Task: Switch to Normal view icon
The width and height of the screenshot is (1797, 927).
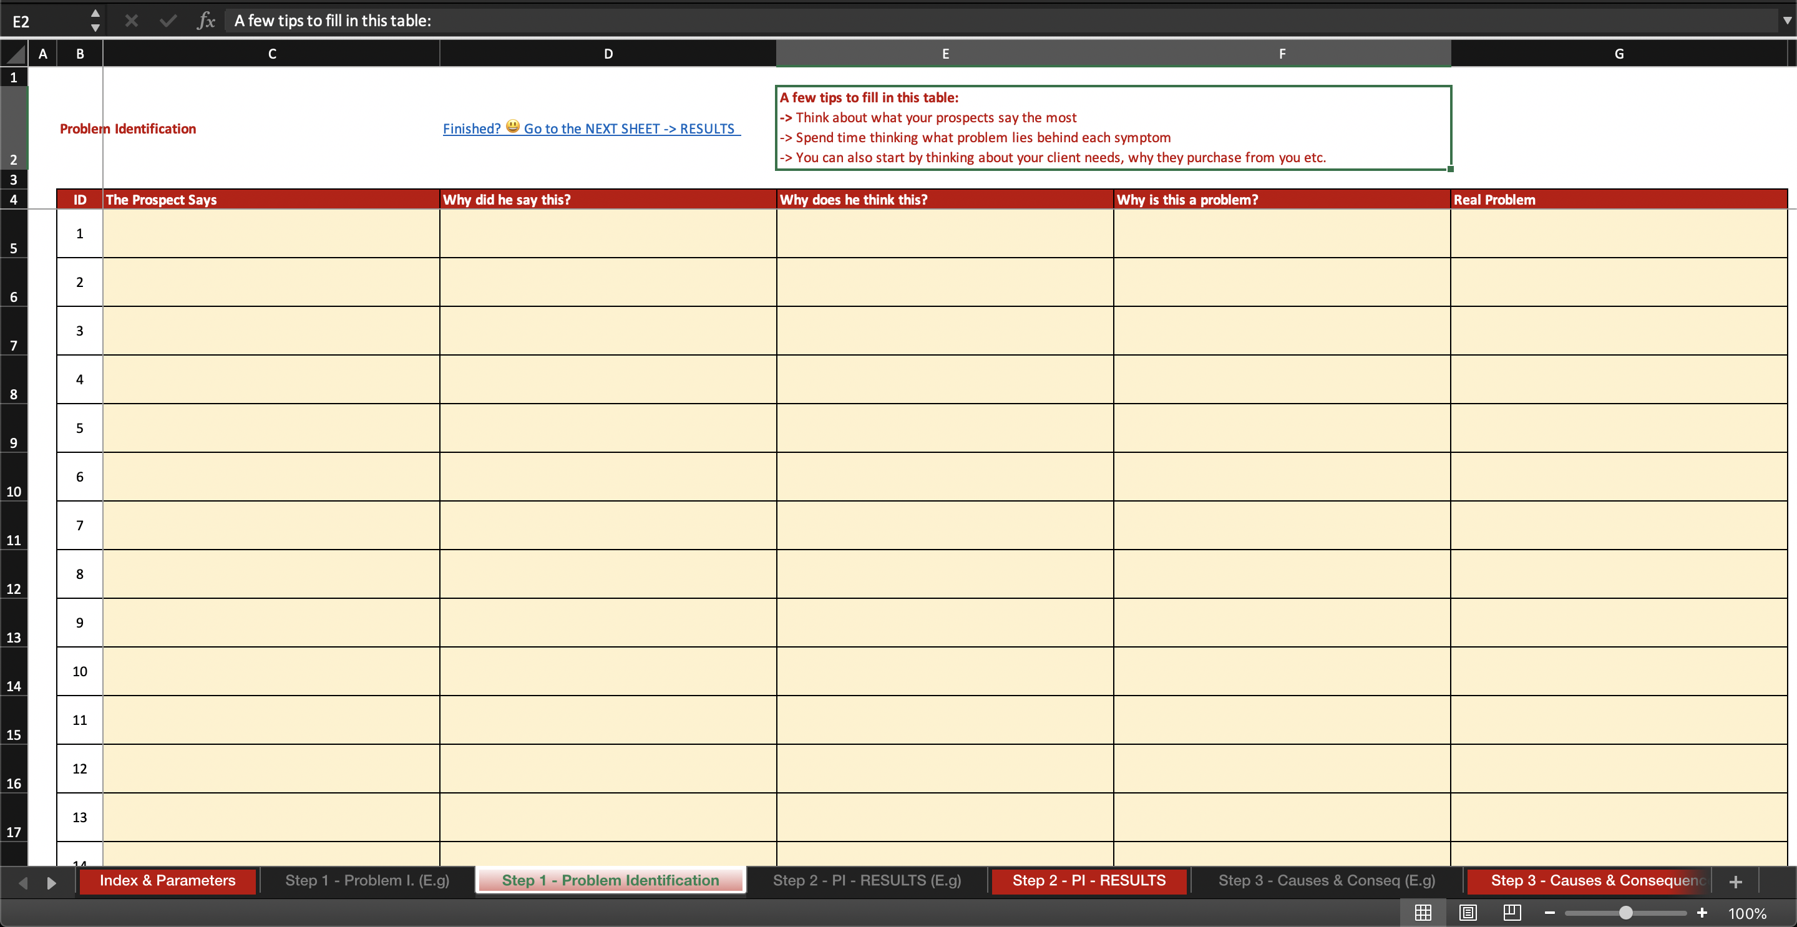Action: pyautogui.click(x=1423, y=913)
